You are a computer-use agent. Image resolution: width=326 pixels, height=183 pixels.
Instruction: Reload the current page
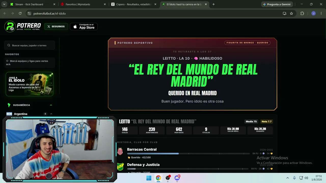[20, 13]
